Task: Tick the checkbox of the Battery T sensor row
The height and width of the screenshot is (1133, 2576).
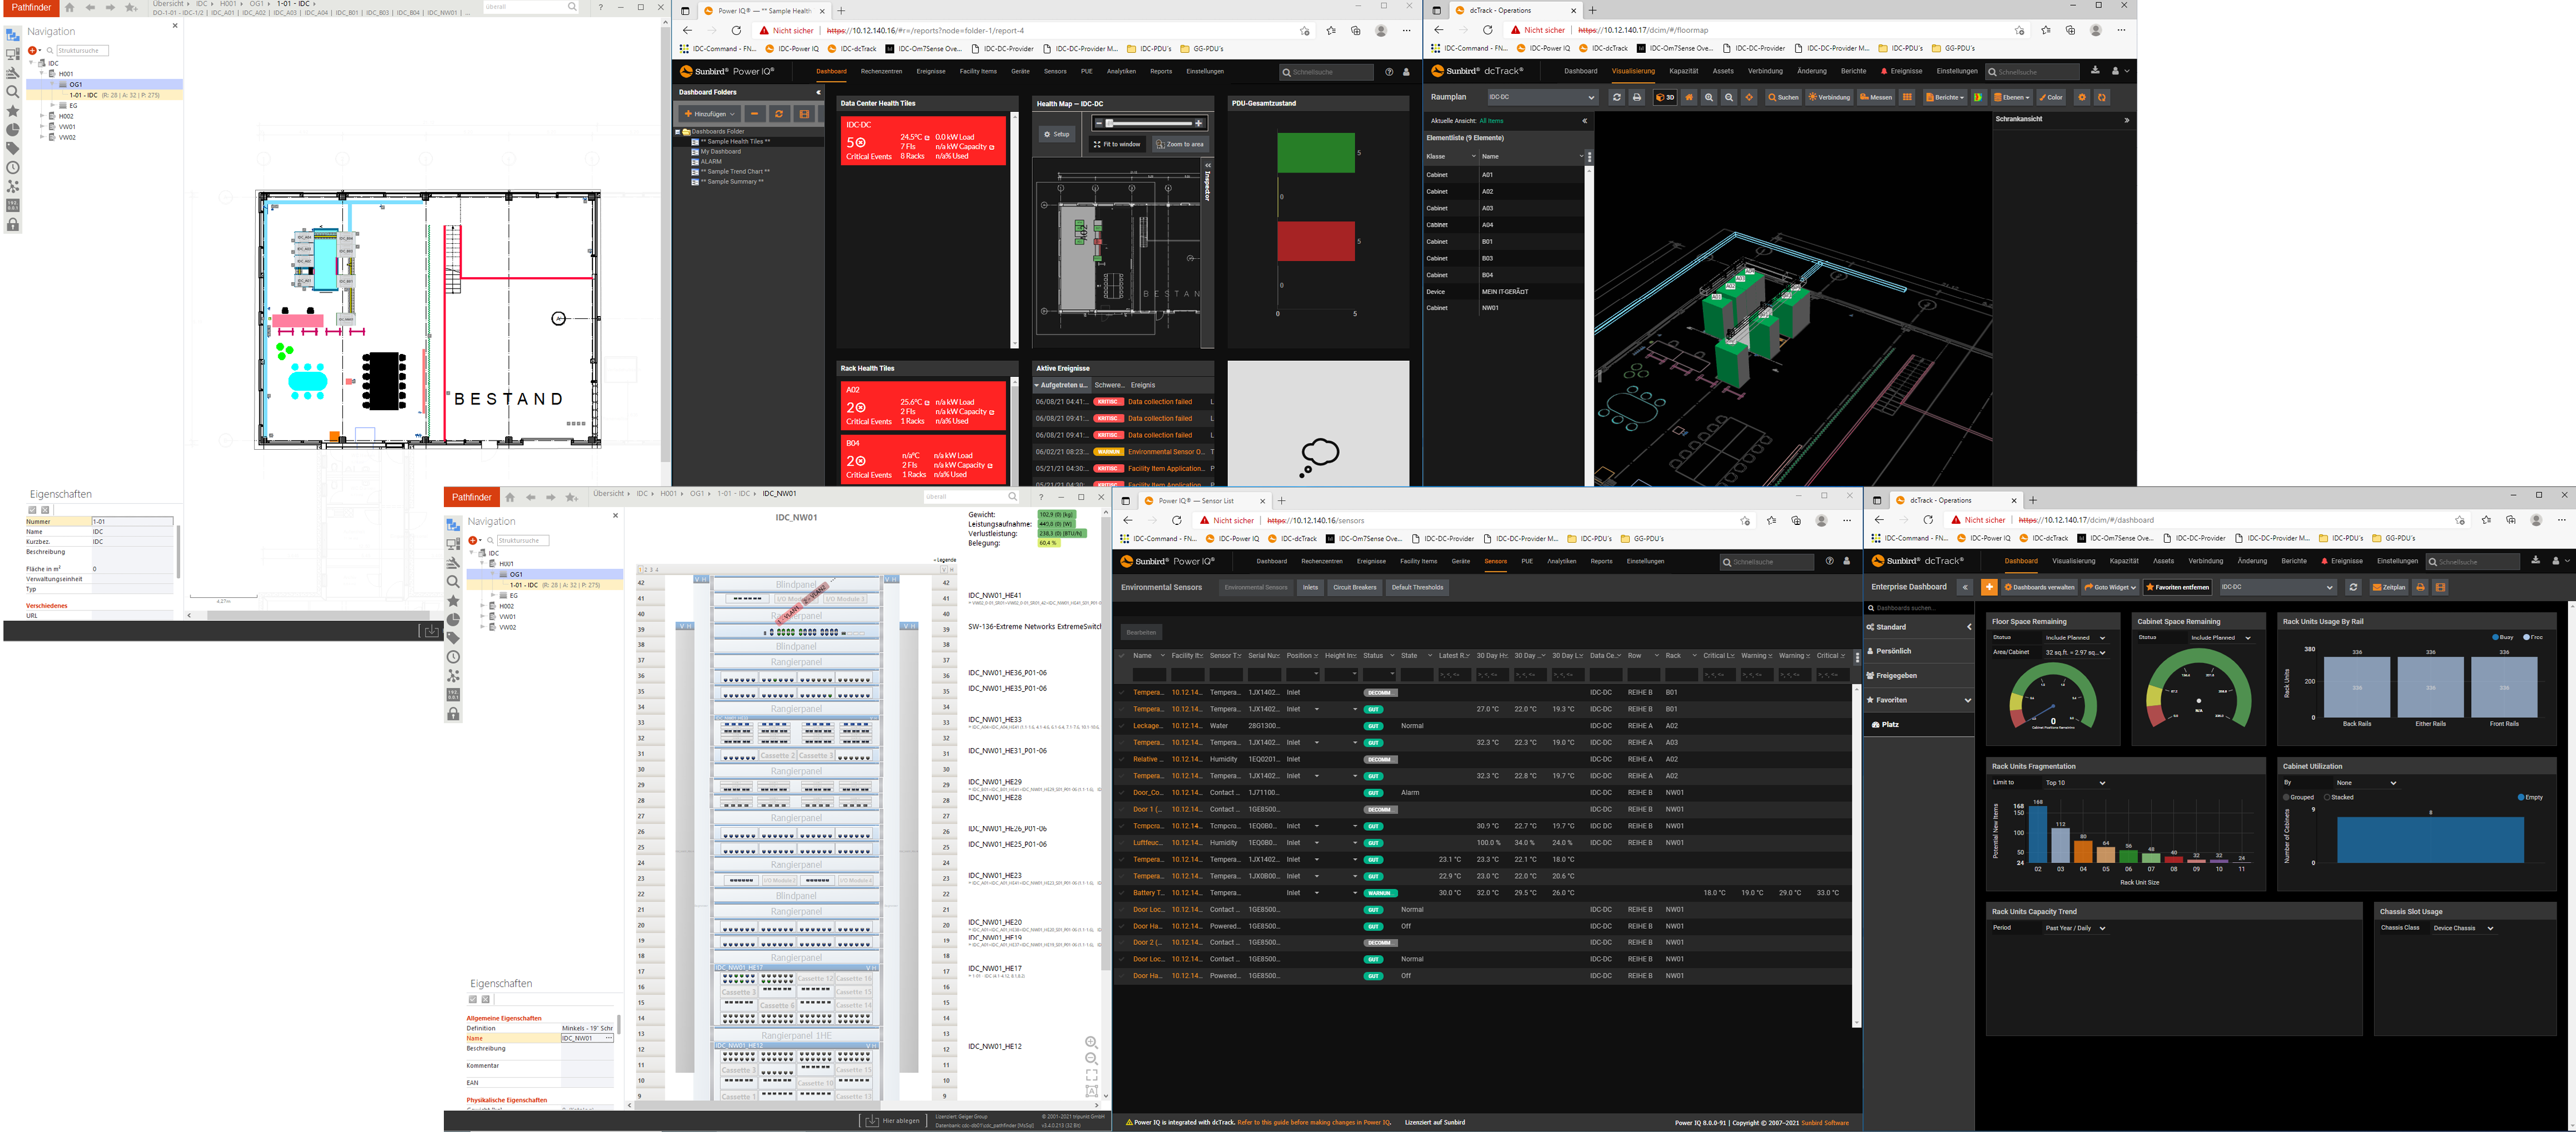Action: (x=1122, y=893)
